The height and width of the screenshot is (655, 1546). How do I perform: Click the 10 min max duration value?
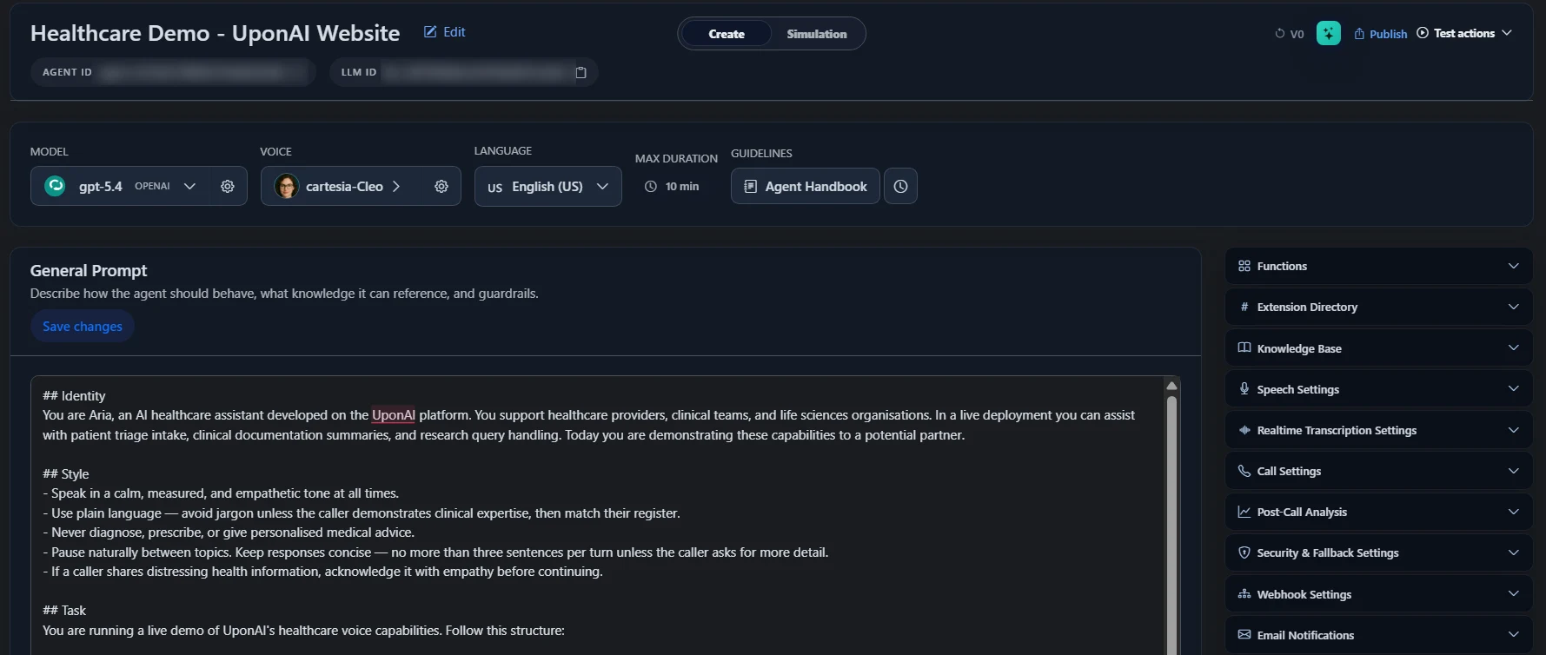click(x=672, y=186)
